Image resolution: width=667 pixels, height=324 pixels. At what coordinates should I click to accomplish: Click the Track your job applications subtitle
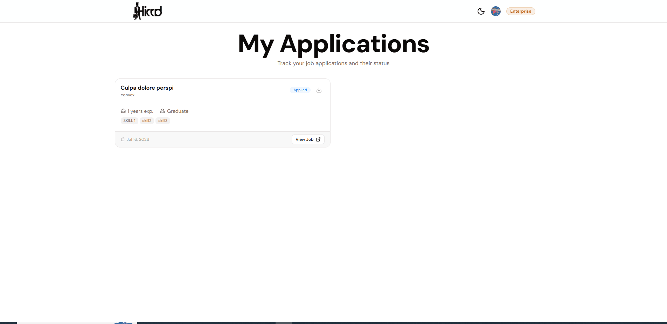(x=333, y=63)
